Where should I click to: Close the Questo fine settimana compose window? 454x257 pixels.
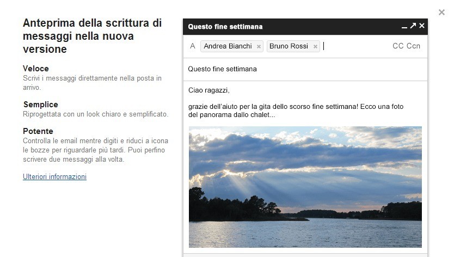coord(422,26)
